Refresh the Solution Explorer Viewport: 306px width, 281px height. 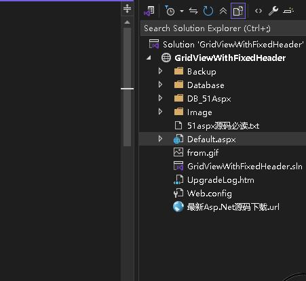pos(208,11)
